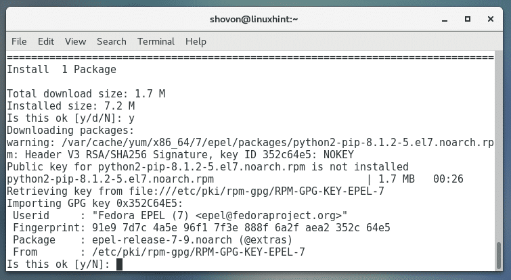Open the File menu

(x=19, y=41)
